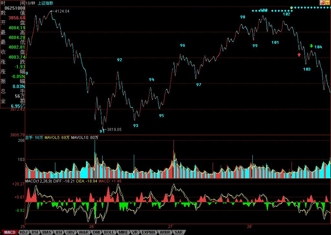Click the red up arrow buy signal
Image resolution: width=331 pixels, height=235 pixels.
299,54
